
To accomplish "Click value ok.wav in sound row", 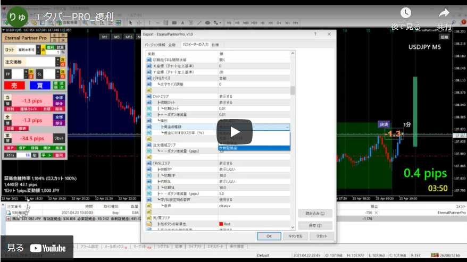I will tap(224, 206).
